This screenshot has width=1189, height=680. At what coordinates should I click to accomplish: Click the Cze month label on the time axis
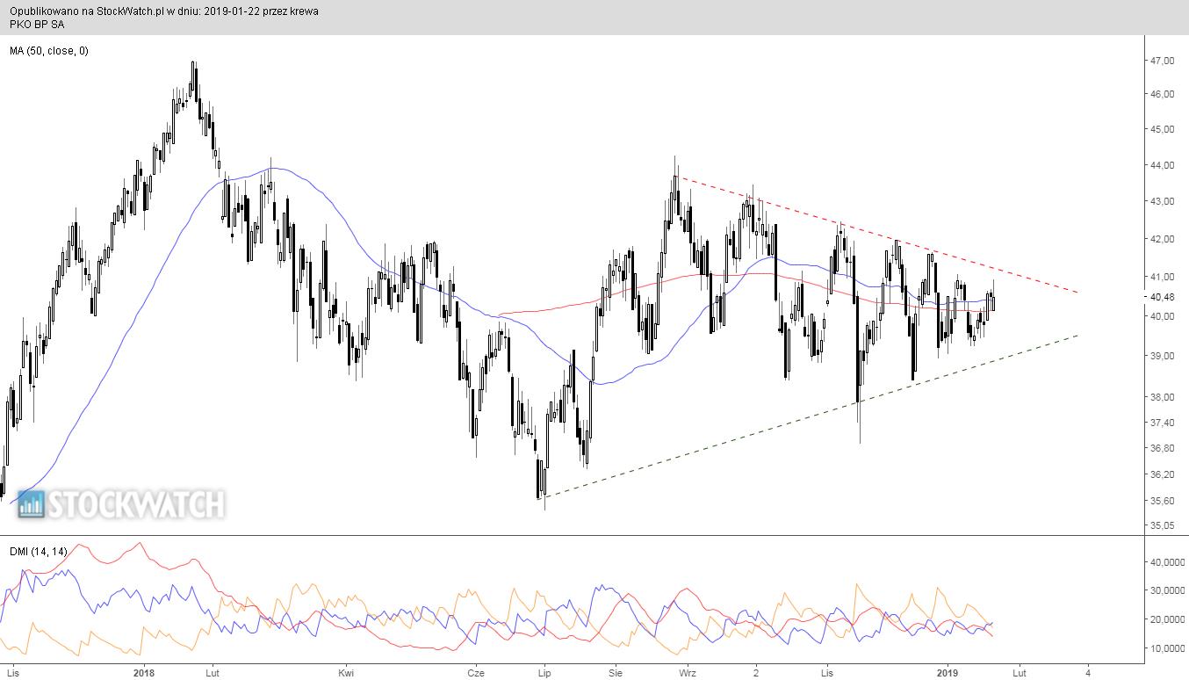475,673
